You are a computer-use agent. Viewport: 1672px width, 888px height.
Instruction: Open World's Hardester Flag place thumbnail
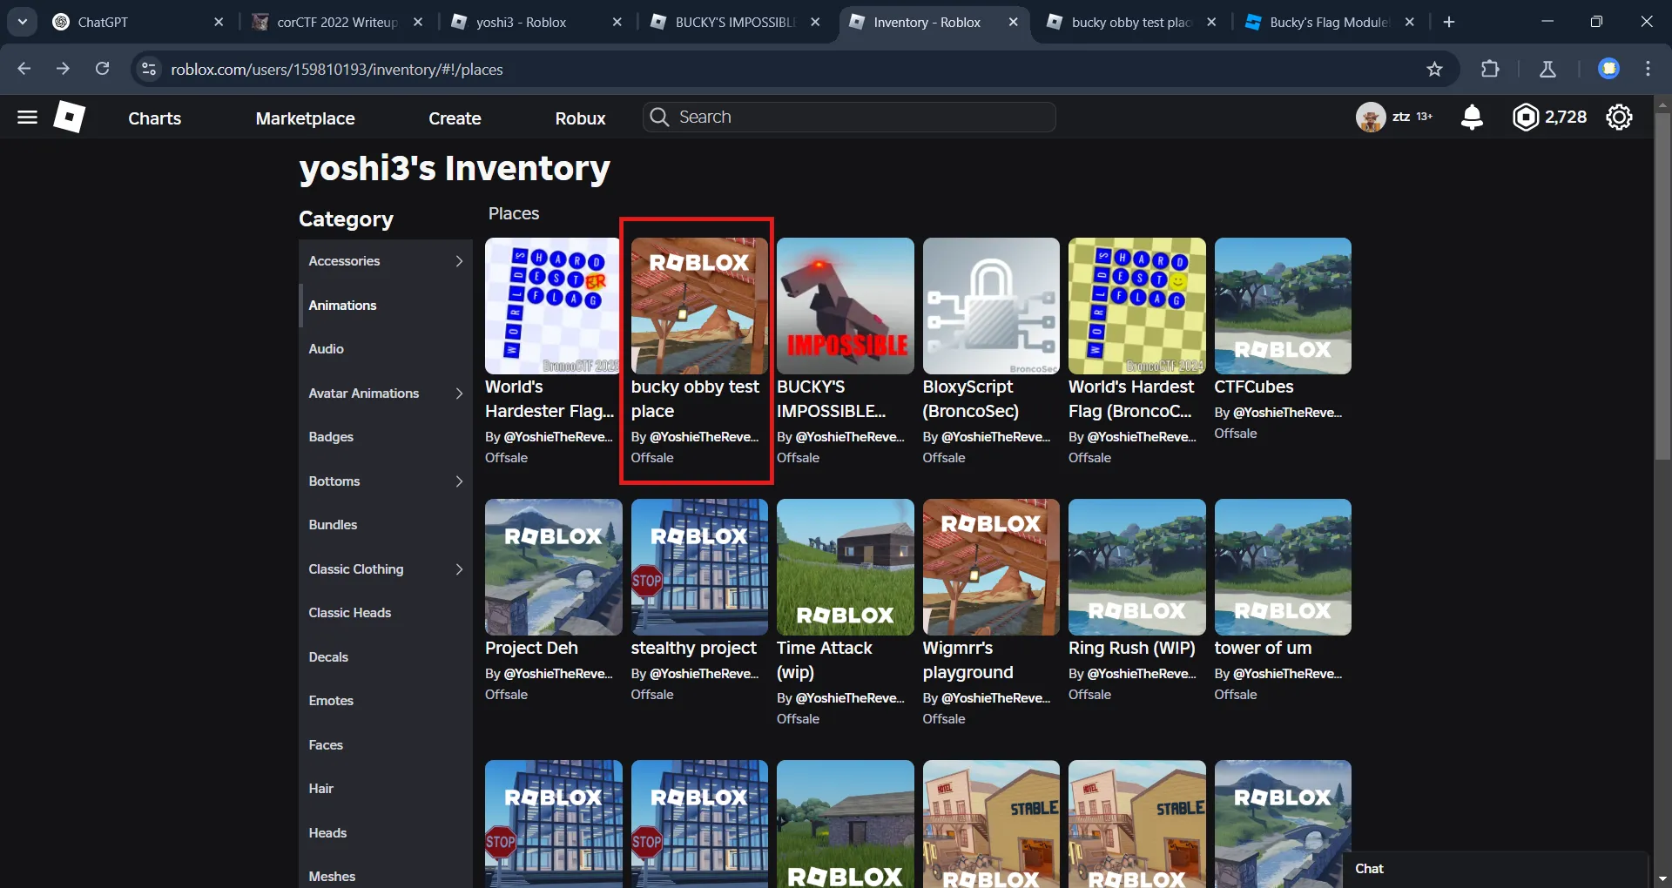click(553, 306)
